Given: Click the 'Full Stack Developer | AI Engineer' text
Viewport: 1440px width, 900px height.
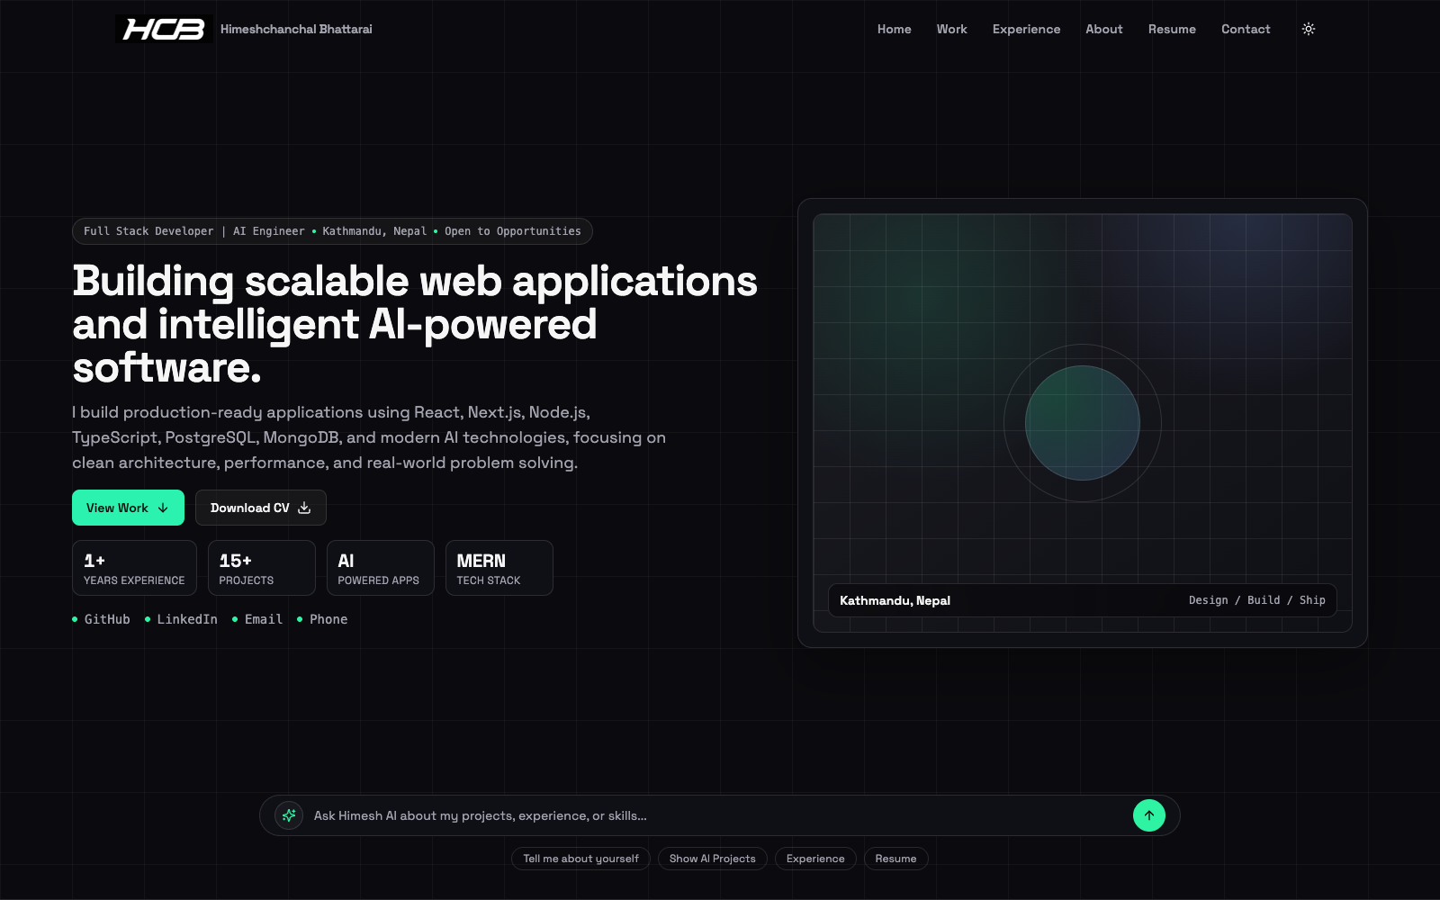Looking at the screenshot, I should pyautogui.click(x=194, y=231).
